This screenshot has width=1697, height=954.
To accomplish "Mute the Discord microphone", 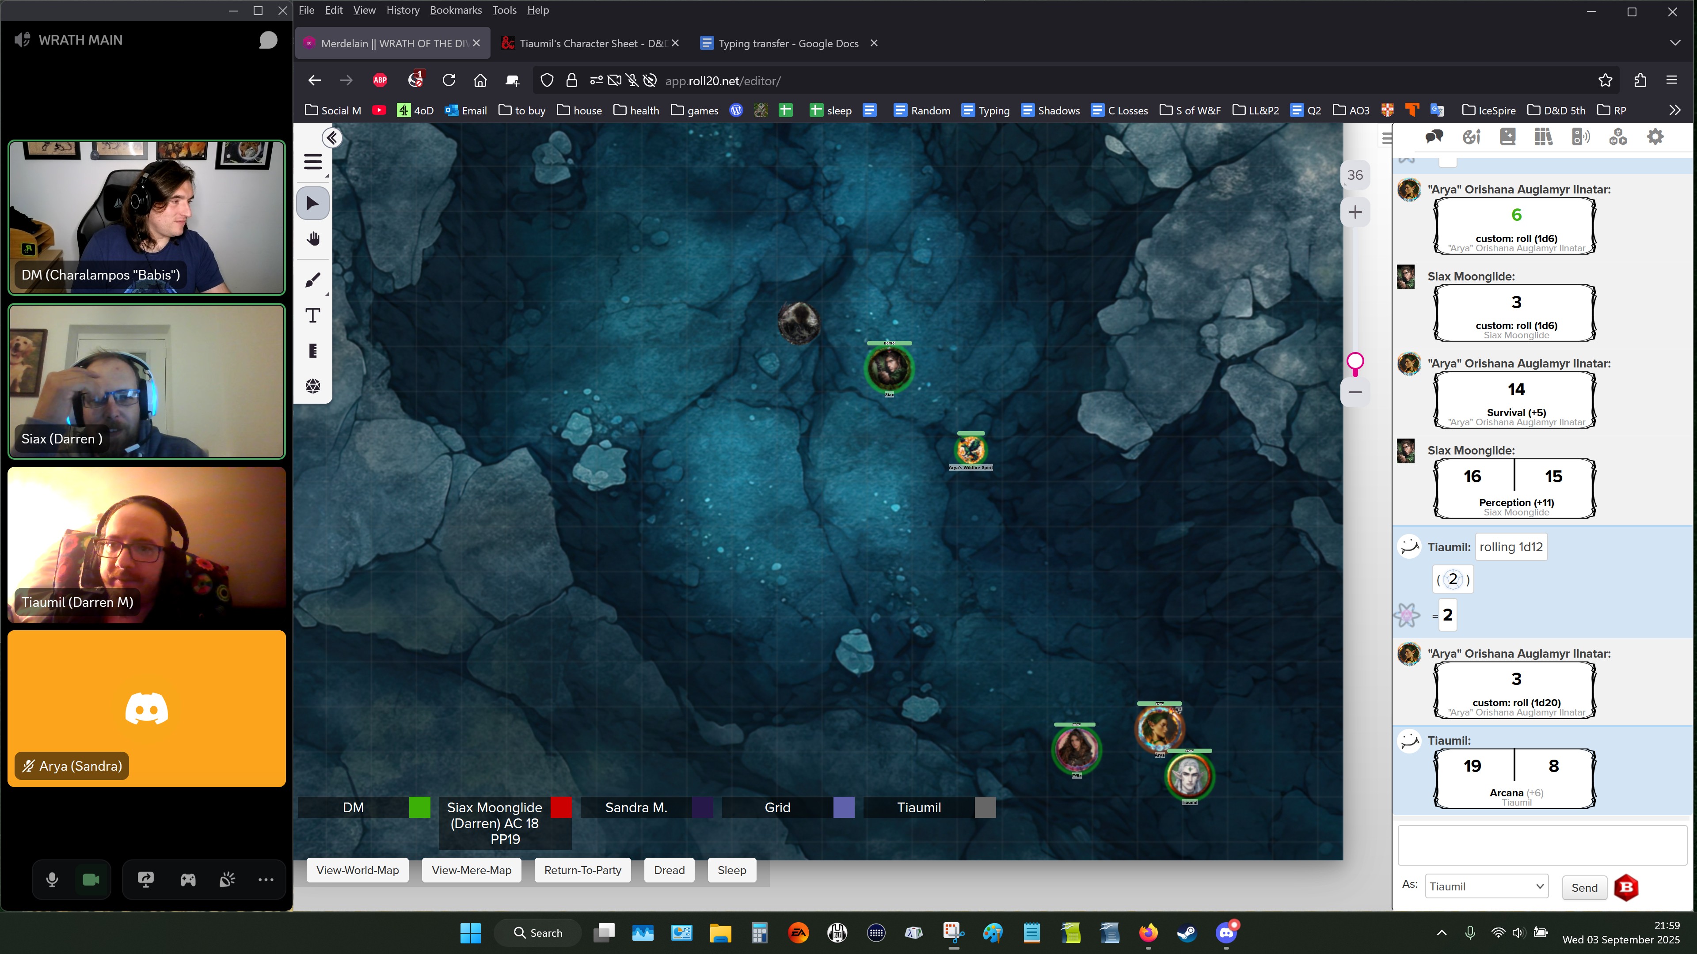I will click(x=52, y=880).
